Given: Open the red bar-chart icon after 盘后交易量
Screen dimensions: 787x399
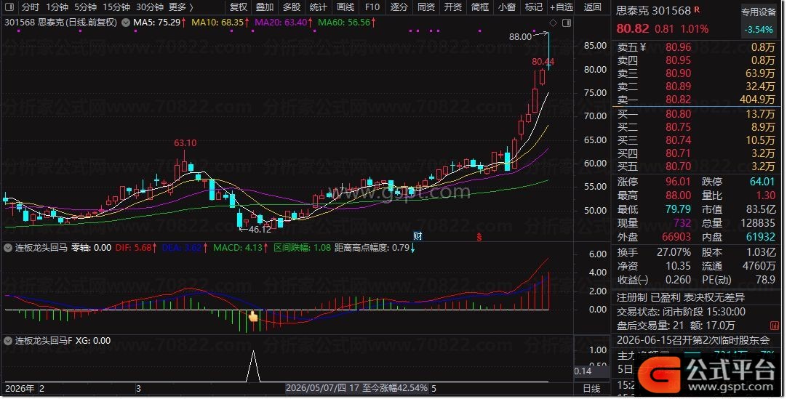Looking at the screenshot, I should pos(775,326).
